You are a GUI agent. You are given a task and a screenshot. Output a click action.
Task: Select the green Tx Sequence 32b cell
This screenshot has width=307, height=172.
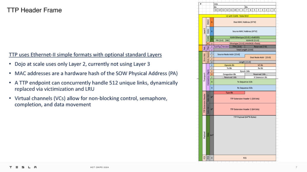point(245,82)
